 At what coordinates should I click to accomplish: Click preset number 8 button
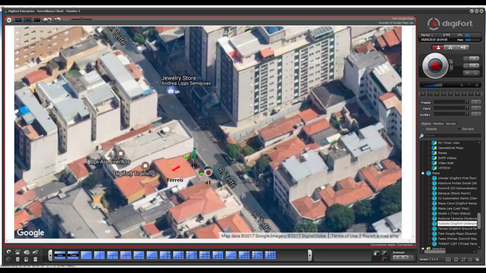click(x=478, y=93)
